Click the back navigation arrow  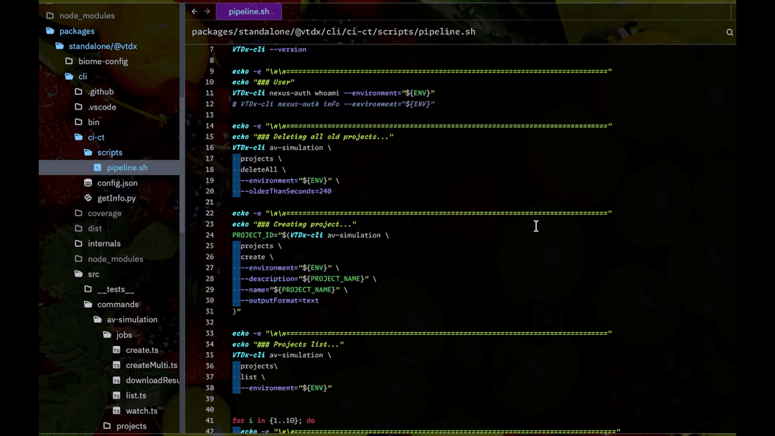tap(194, 11)
